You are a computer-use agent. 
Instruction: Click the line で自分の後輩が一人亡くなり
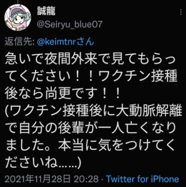(90, 128)
